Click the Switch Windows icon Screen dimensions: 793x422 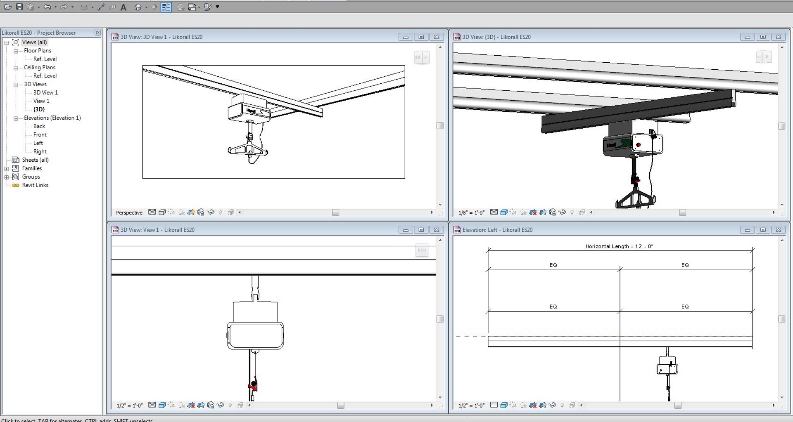(192, 7)
